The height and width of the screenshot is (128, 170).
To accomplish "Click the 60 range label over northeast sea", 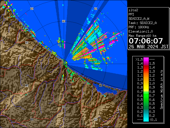I will [96, 9].
